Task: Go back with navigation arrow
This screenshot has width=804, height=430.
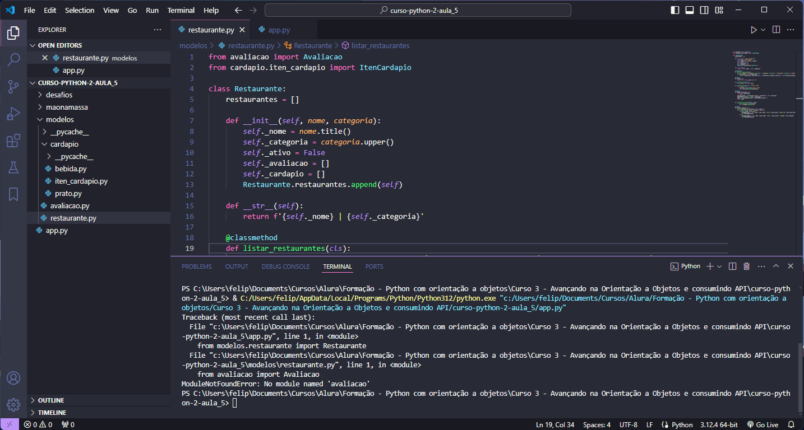Action: click(238, 10)
